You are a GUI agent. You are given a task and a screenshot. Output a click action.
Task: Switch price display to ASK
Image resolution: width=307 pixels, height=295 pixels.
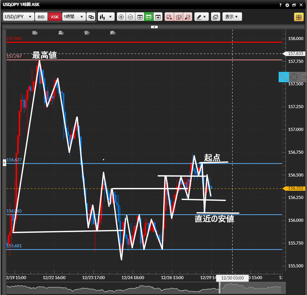click(x=55, y=17)
